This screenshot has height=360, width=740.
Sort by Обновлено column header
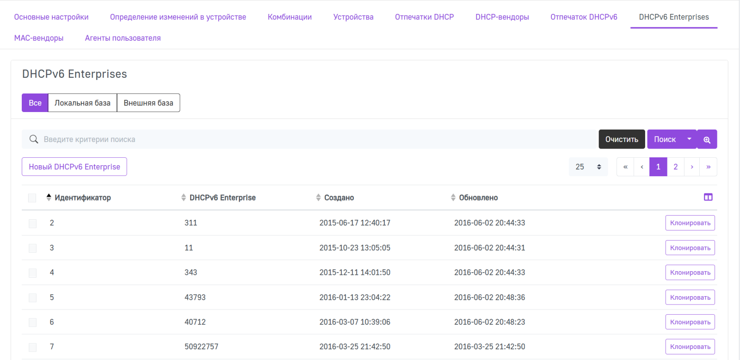pyautogui.click(x=478, y=198)
